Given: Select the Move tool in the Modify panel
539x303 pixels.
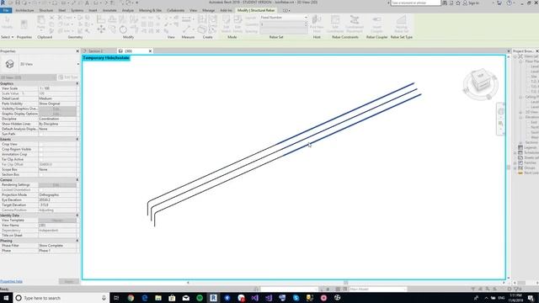Looking at the screenshot, I should [101, 29].
